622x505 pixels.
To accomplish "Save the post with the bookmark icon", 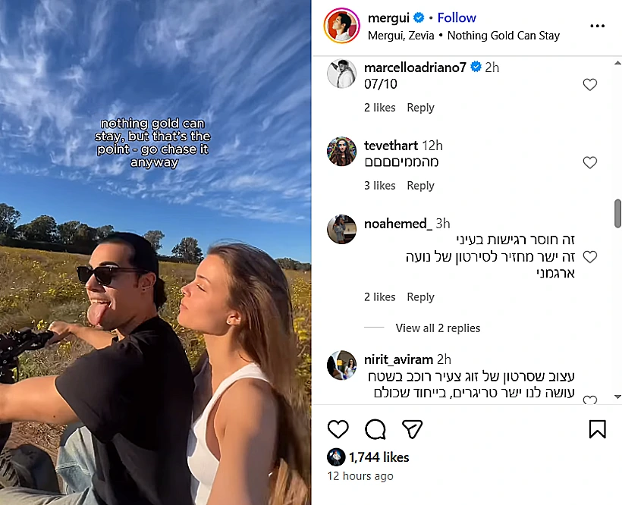I will click(x=598, y=430).
